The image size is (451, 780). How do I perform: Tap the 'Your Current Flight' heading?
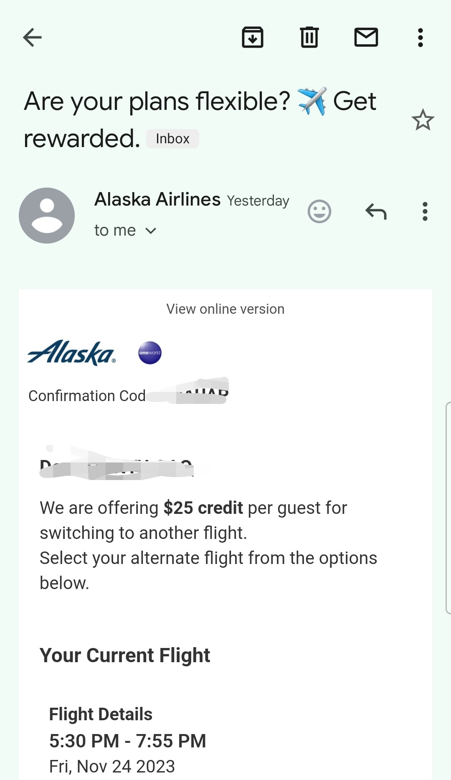(125, 655)
